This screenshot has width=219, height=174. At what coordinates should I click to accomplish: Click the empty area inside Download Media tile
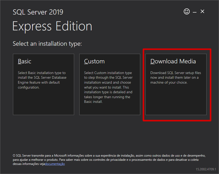(x=176, y=100)
